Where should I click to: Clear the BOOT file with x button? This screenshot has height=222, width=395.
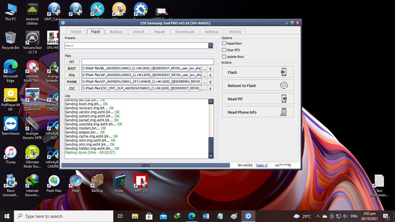point(210,69)
